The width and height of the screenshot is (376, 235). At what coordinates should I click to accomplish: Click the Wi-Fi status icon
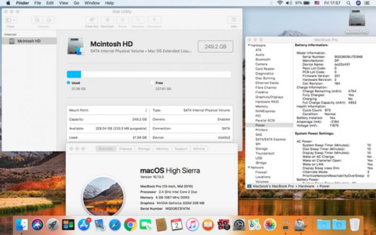click(280, 3)
